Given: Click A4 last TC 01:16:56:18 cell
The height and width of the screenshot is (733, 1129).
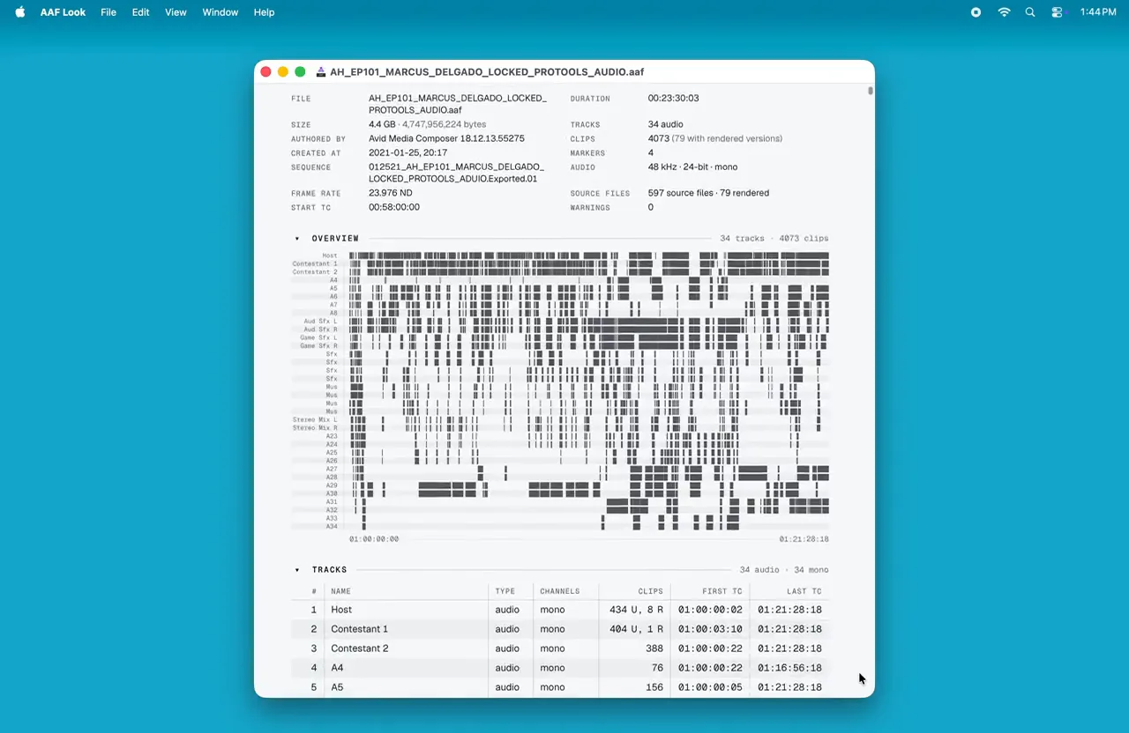Looking at the screenshot, I should pos(789,668).
